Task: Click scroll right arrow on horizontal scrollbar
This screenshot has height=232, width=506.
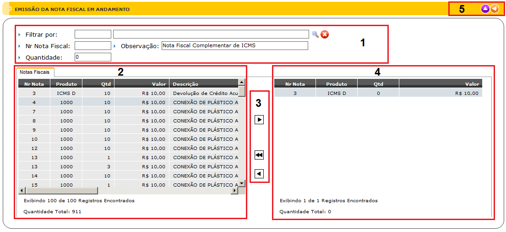Action: tap(234, 191)
